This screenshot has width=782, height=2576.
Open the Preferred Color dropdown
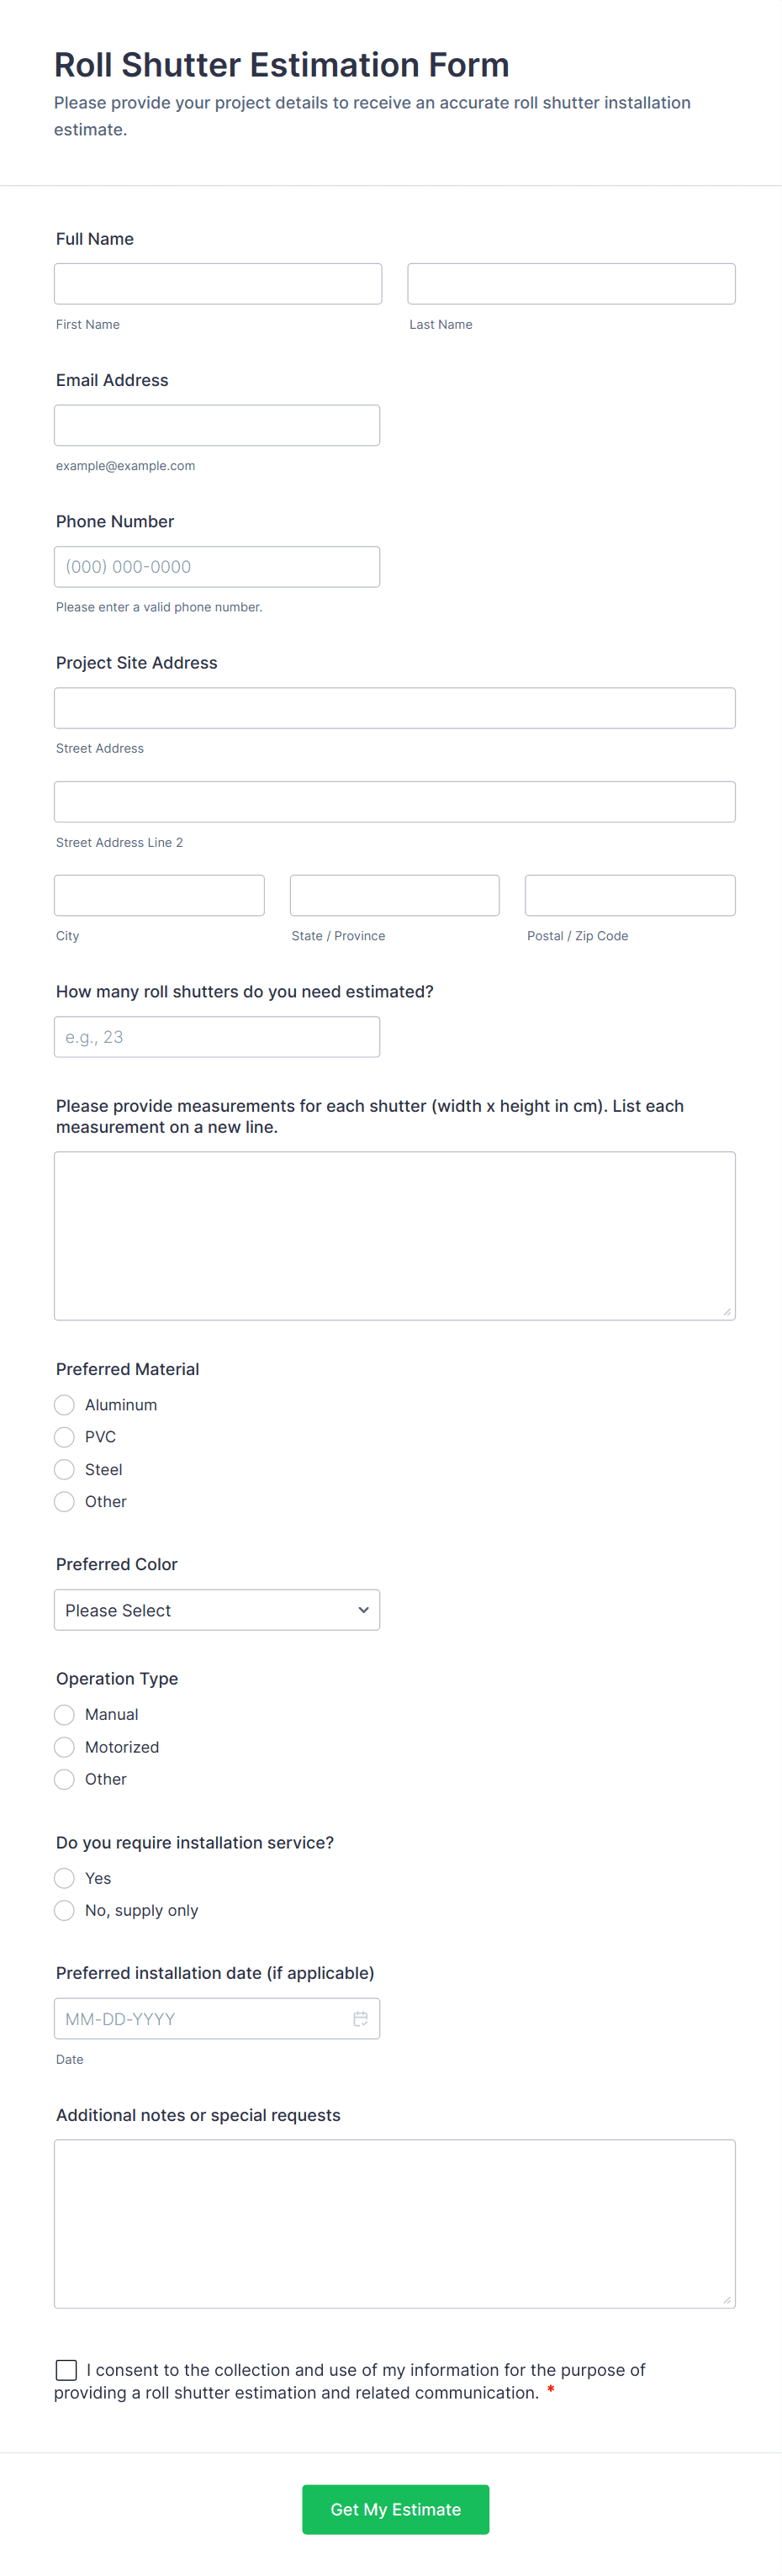[x=217, y=1609]
